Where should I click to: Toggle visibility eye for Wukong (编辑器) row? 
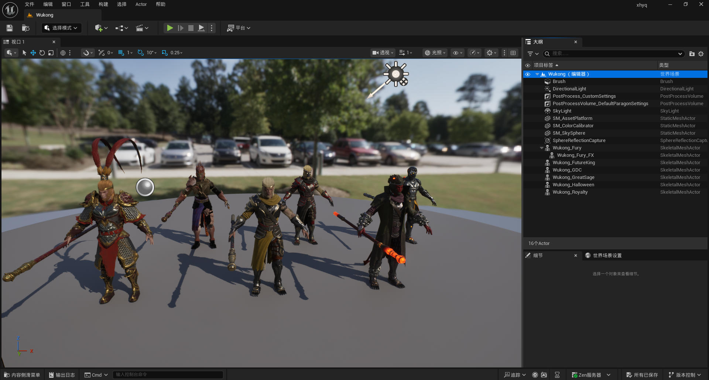tap(528, 74)
